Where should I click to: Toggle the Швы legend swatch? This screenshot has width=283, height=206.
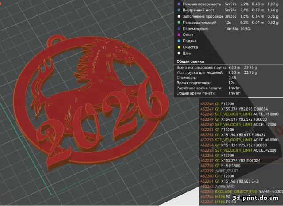pyautogui.click(x=179, y=53)
